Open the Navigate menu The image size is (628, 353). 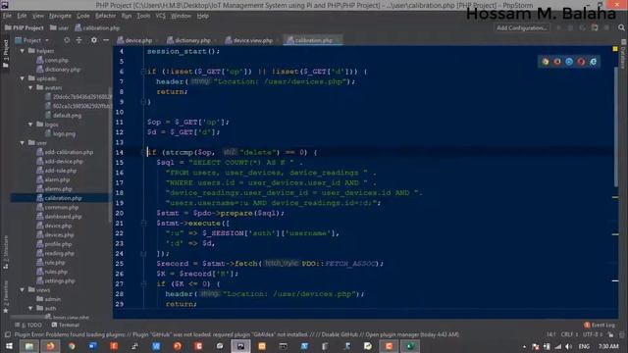point(60,16)
